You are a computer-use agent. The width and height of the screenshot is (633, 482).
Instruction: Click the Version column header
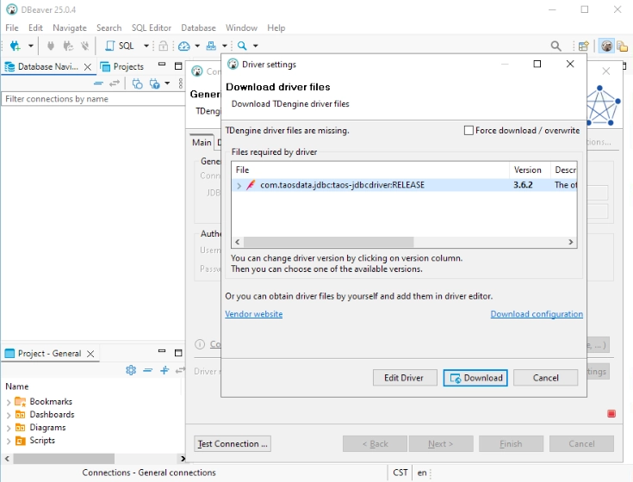click(530, 170)
